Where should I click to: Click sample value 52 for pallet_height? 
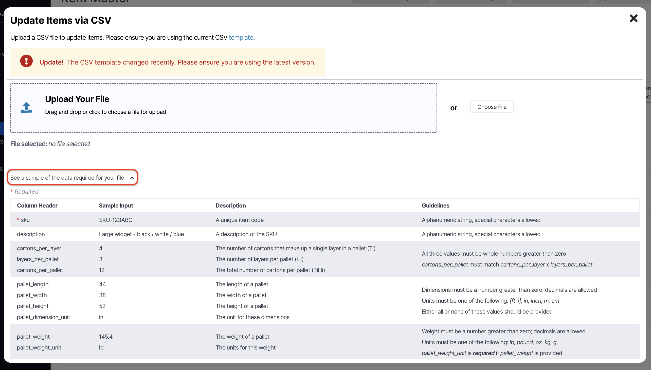point(102,306)
